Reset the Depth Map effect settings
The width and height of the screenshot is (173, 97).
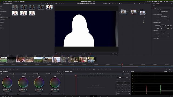[171, 8]
